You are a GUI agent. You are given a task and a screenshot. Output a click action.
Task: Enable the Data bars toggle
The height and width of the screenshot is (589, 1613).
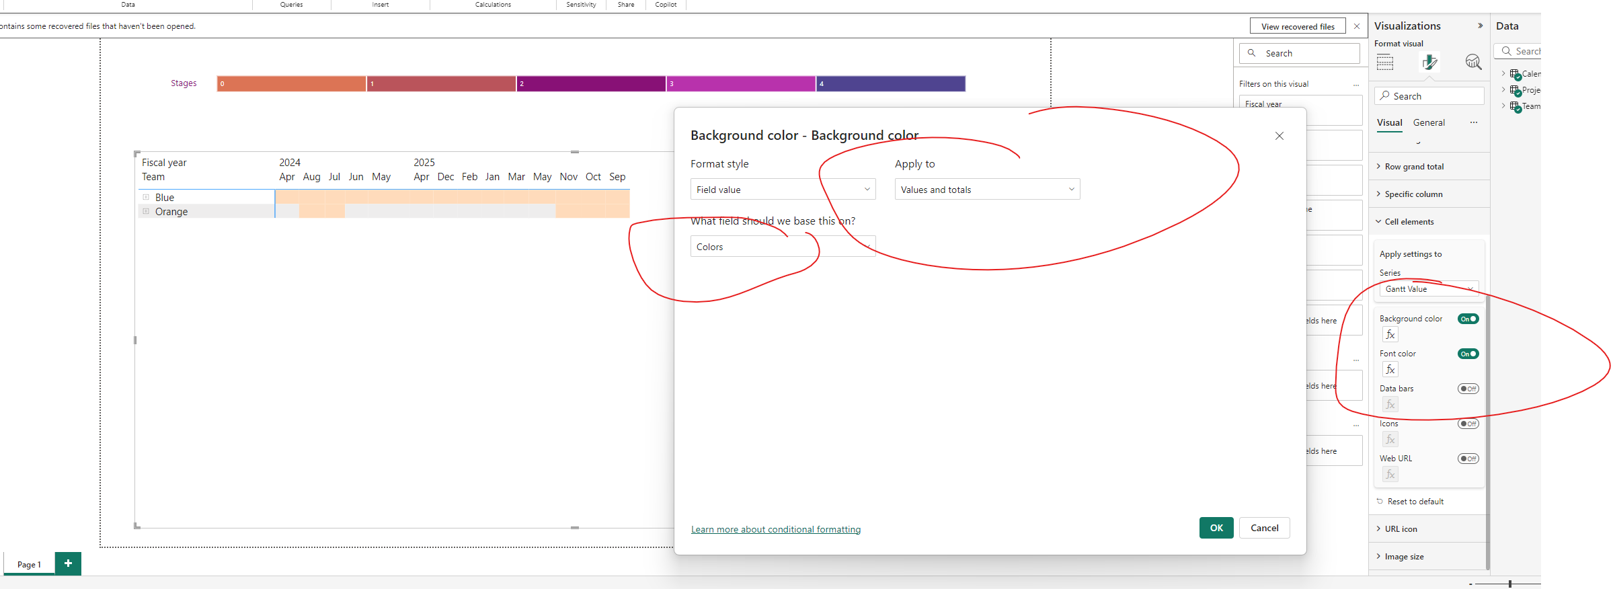point(1468,389)
